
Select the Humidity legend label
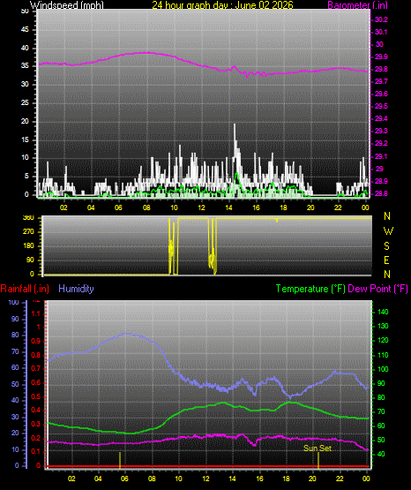click(x=76, y=289)
